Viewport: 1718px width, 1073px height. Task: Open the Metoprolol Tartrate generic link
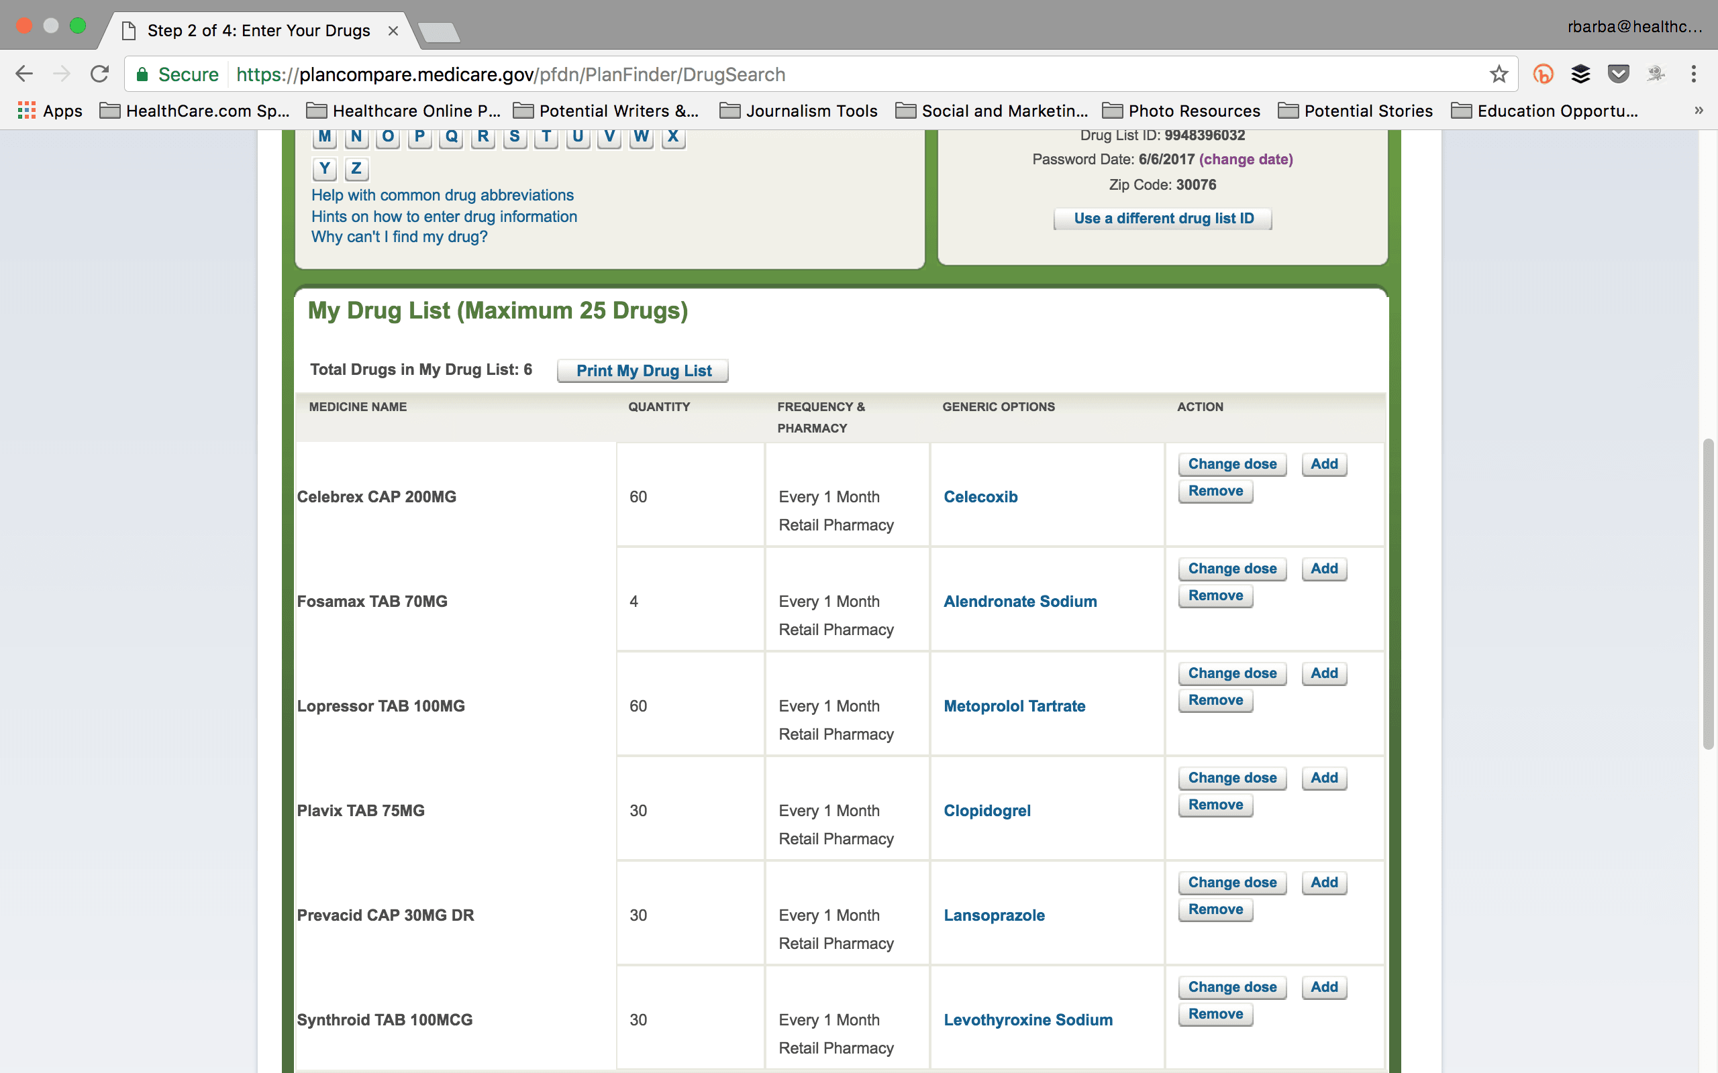1015,706
